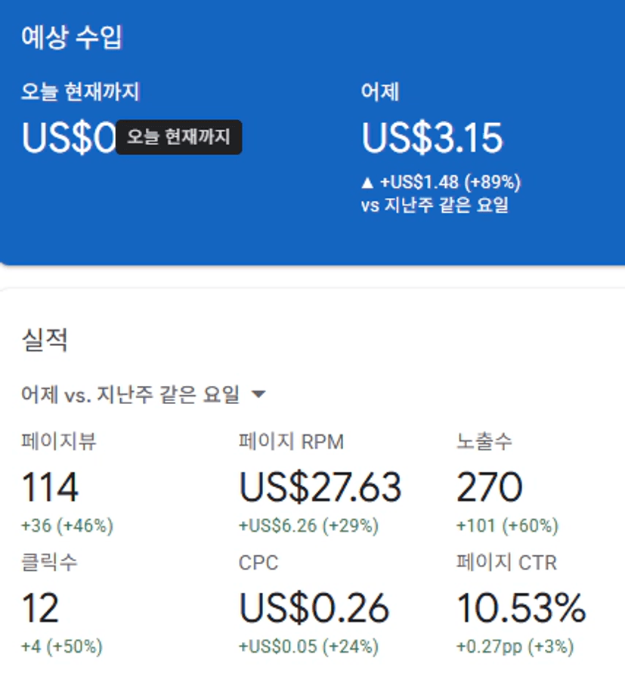Click the dropdown arrow beside 같은 요일

coord(258,394)
